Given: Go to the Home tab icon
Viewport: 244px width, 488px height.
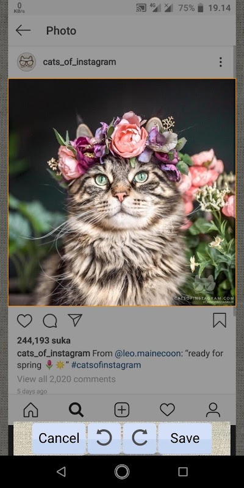Looking at the screenshot, I should pos(31,410).
